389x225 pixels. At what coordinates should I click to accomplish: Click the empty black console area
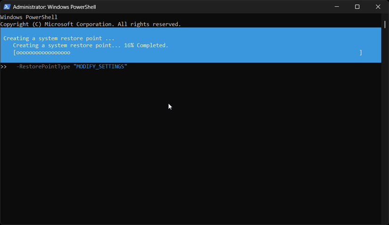[x=189, y=155]
